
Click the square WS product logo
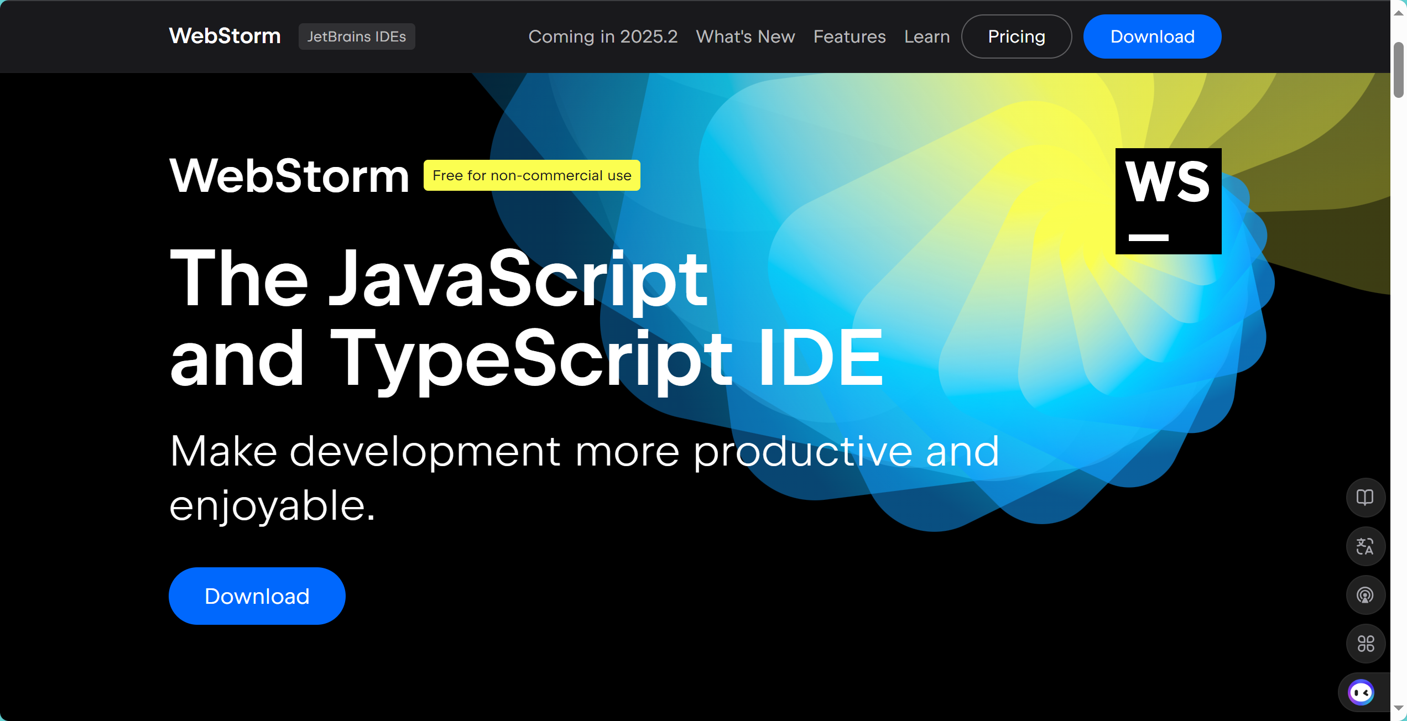pyautogui.click(x=1168, y=202)
